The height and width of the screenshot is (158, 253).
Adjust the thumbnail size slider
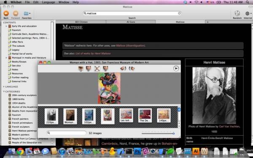point(158,133)
